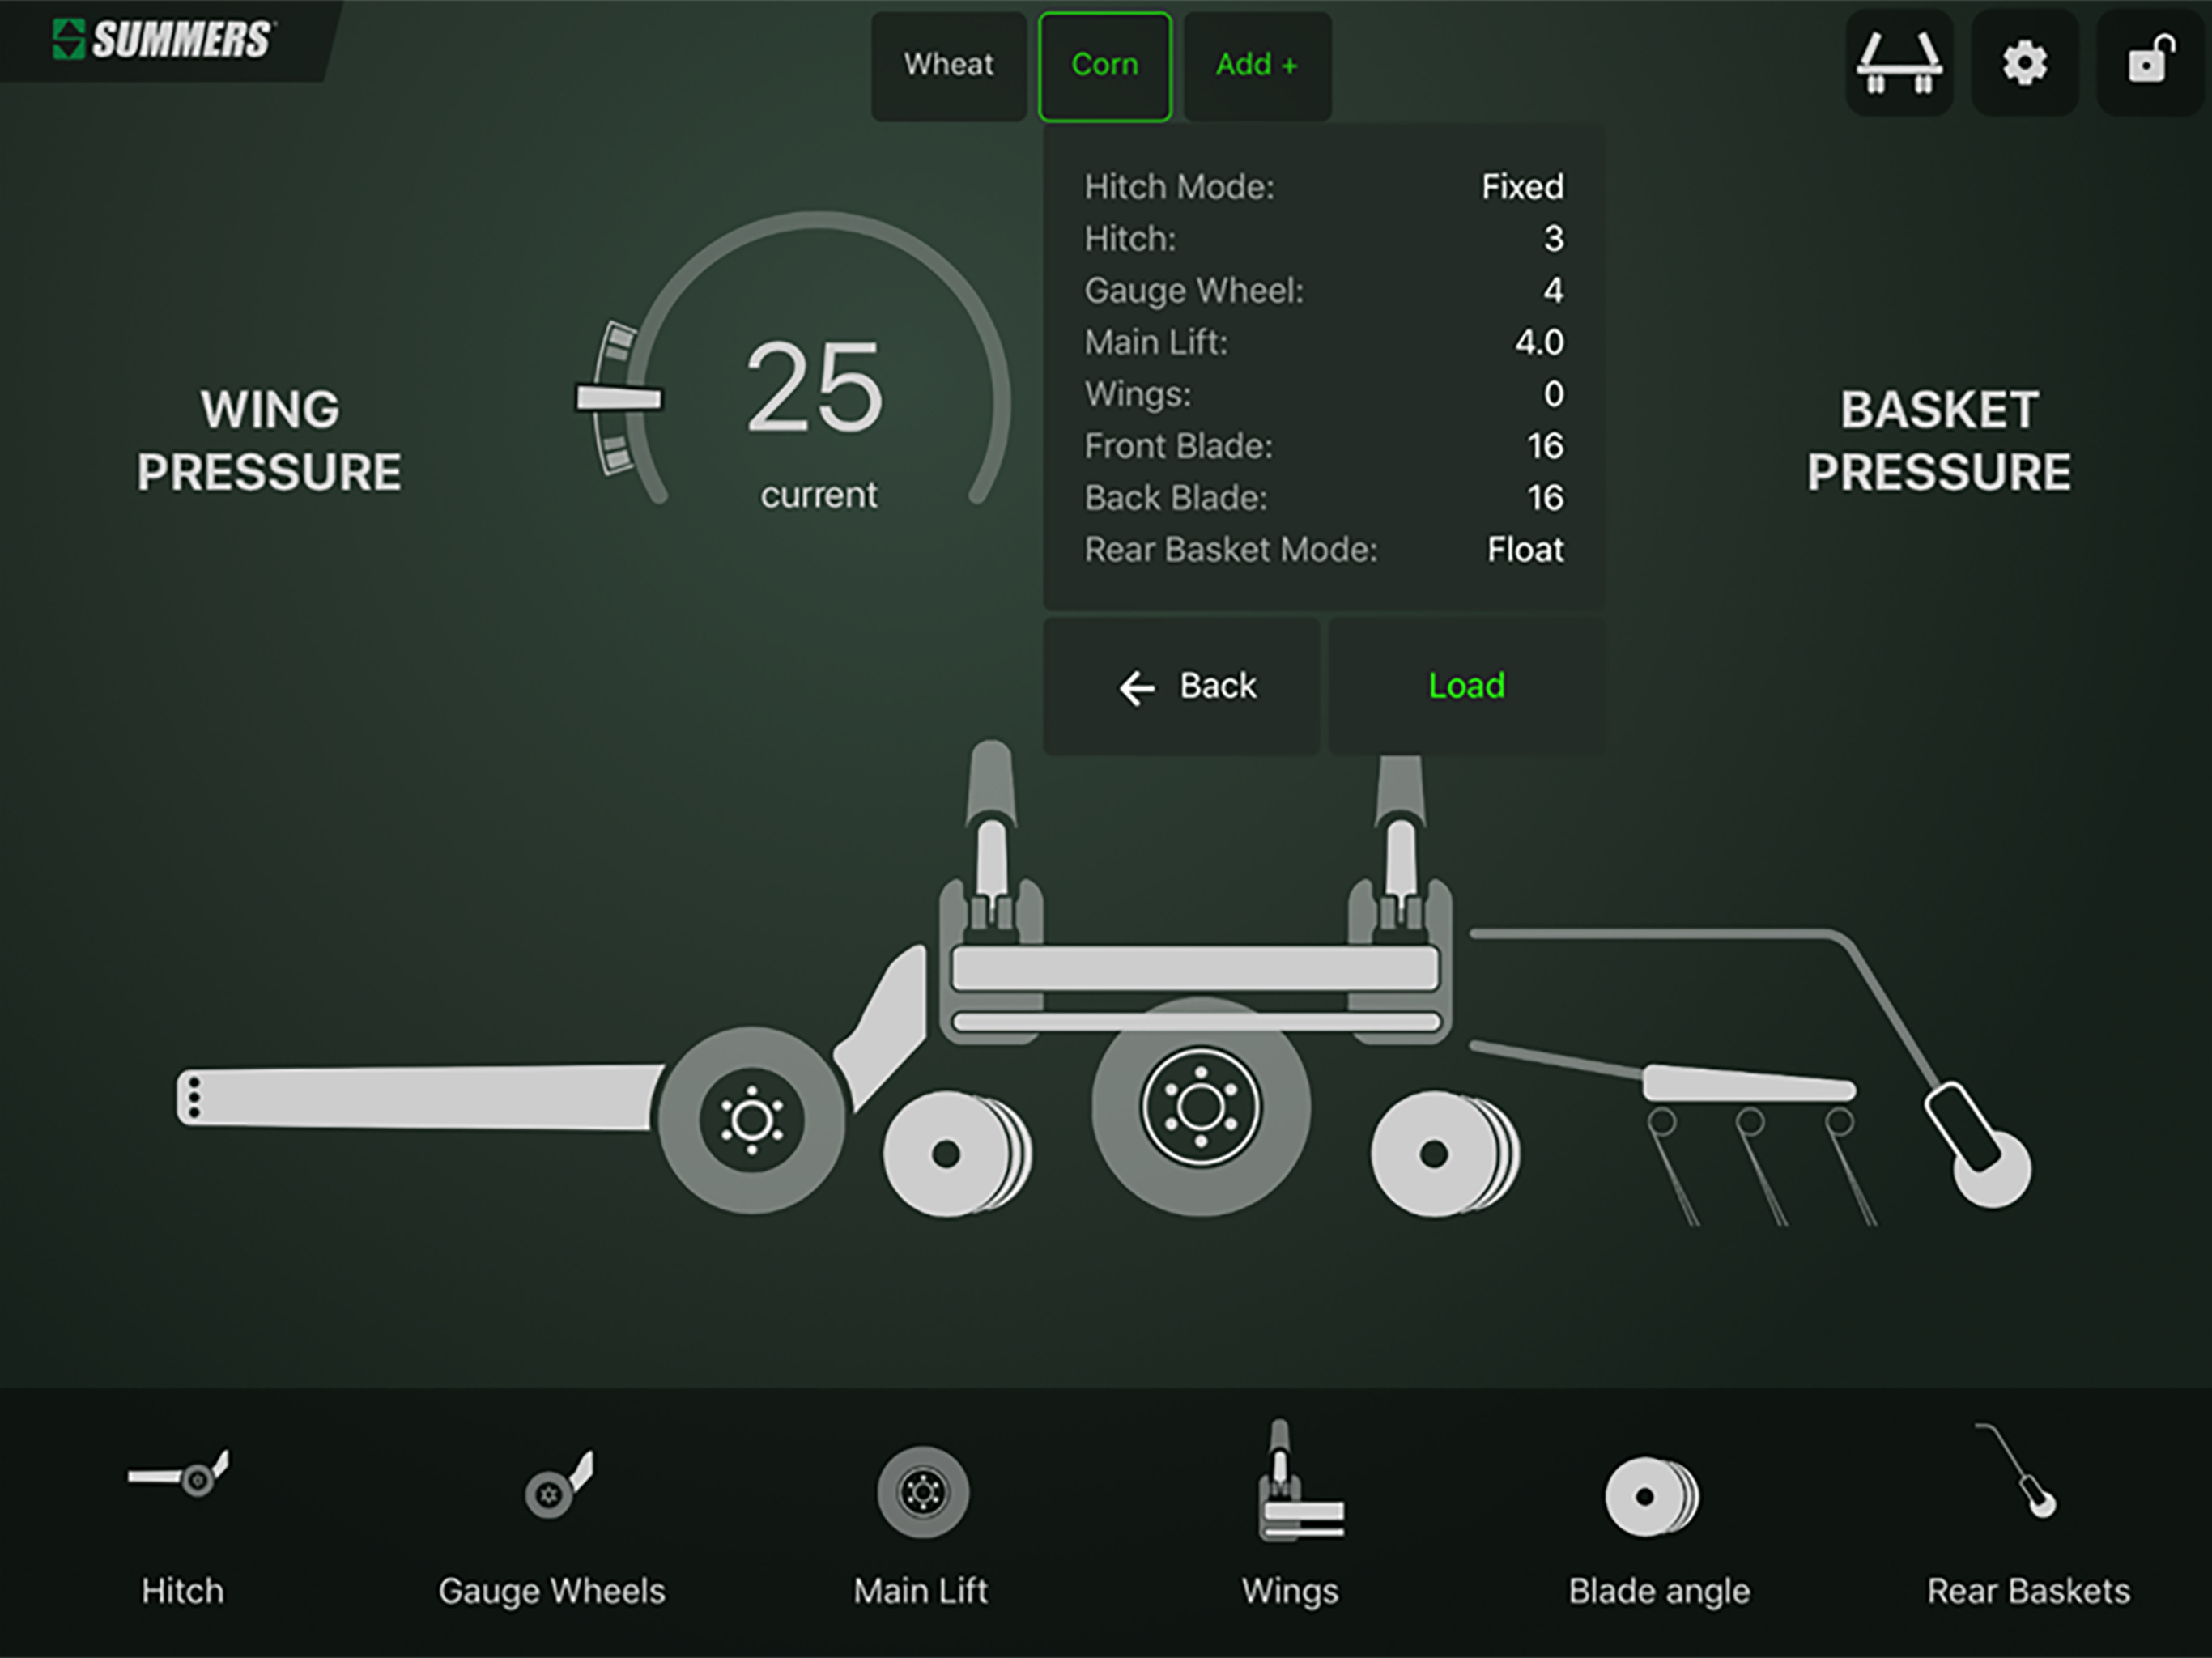Click the BASKET PRESSURE label

click(1939, 441)
